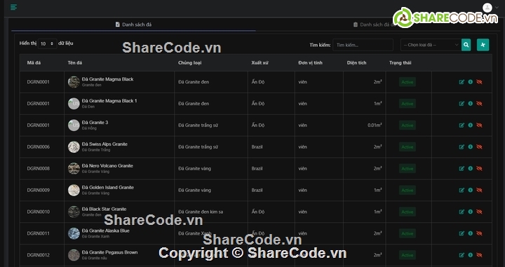
Task: Hide Đá Granite Pegasus Brown via eye-slash
Action: click(x=479, y=255)
